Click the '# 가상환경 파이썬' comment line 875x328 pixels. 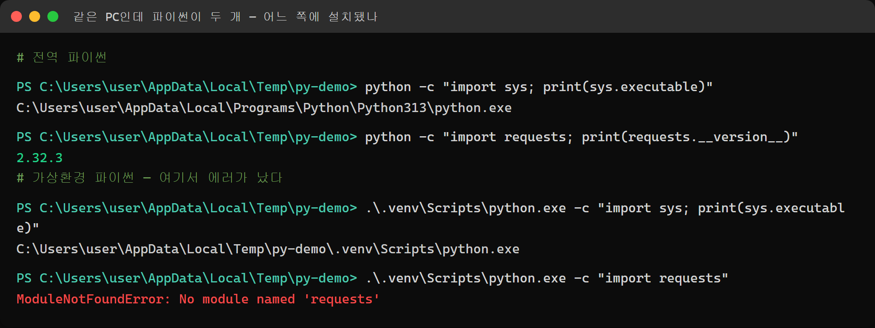pos(149,178)
